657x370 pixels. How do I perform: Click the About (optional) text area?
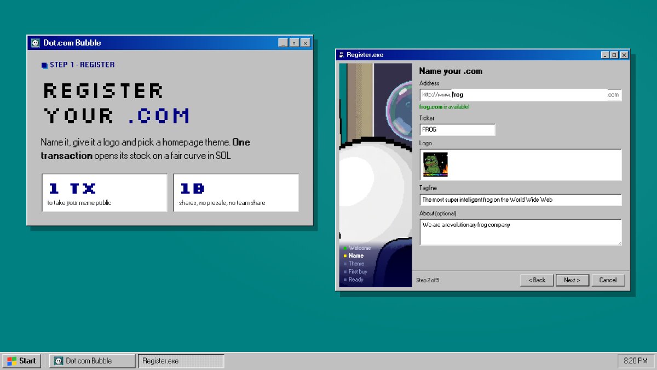521,232
